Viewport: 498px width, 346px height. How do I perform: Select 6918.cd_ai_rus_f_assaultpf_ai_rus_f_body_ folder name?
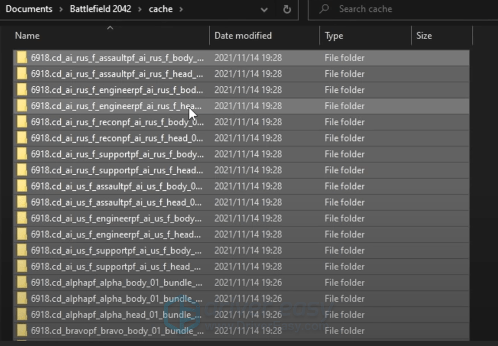(x=117, y=58)
